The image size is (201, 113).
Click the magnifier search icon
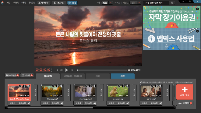click(172, 3)
